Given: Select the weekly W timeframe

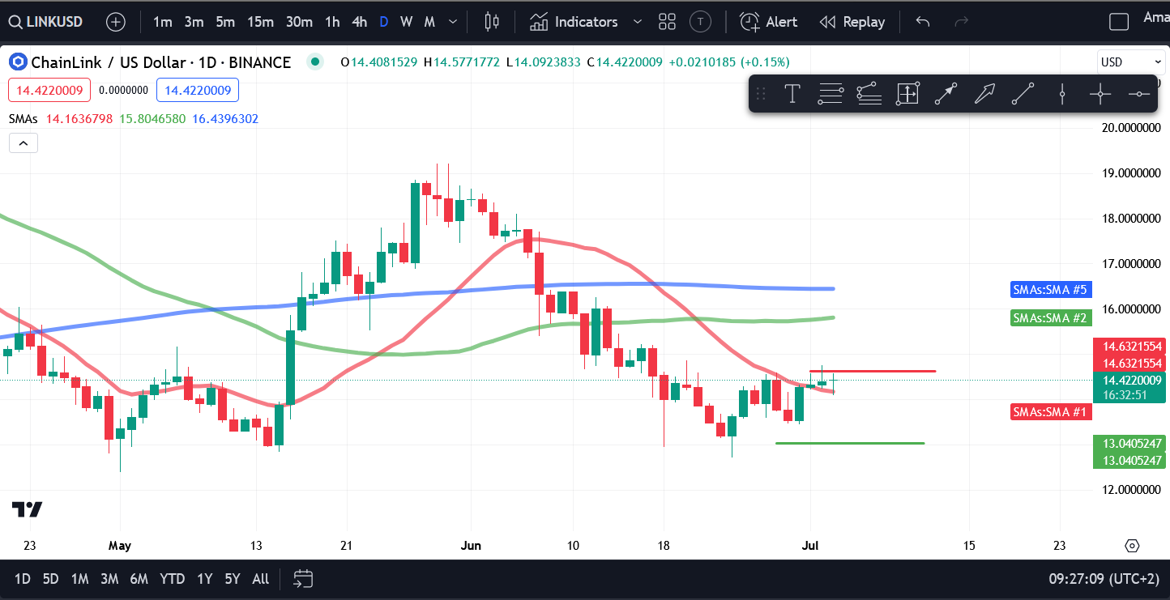Looking at the screenshot, I should [406, 22].
